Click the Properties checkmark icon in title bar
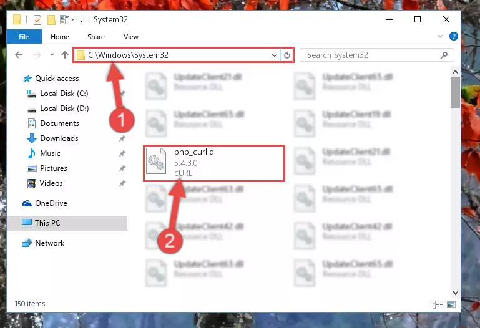 37,20
